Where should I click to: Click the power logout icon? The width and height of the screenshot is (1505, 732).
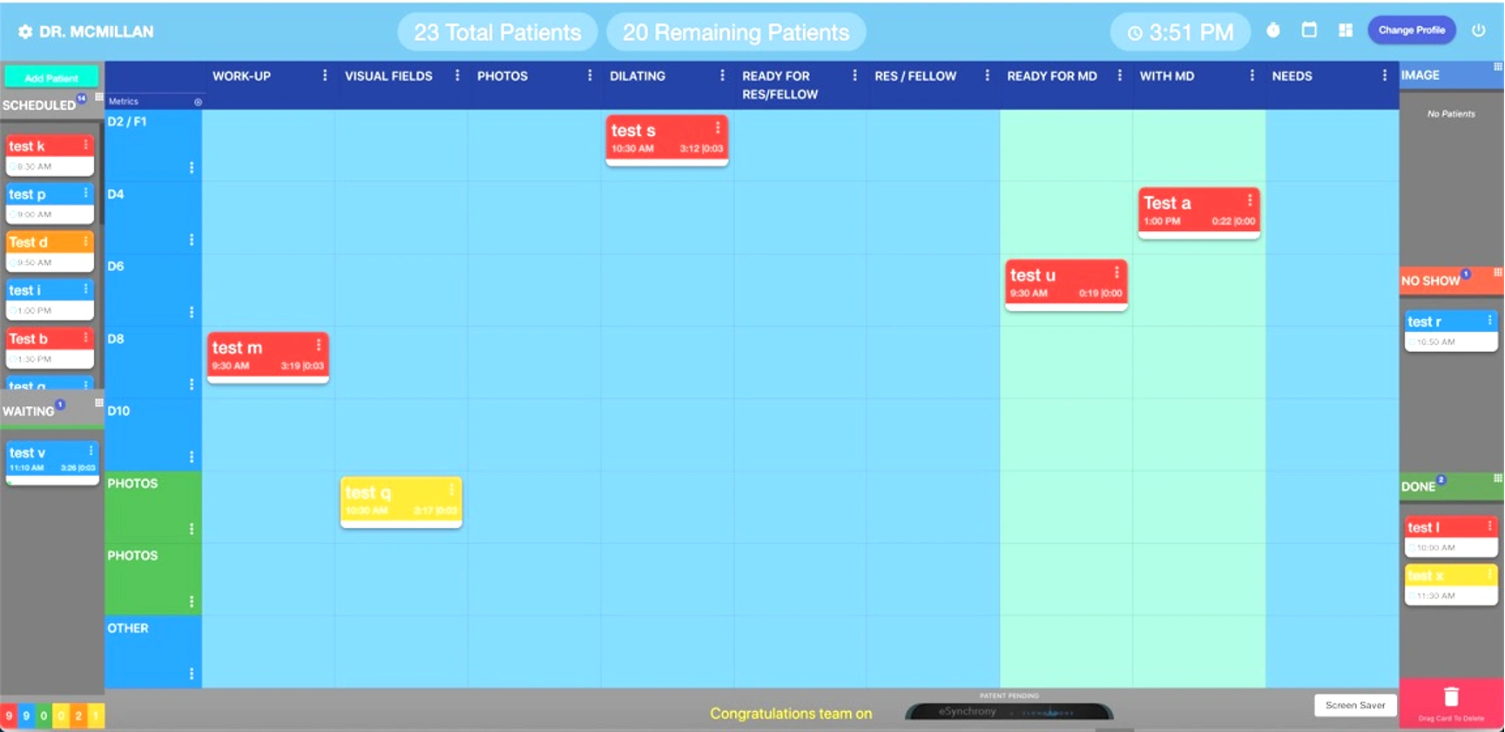click(x=1478, y=30)
